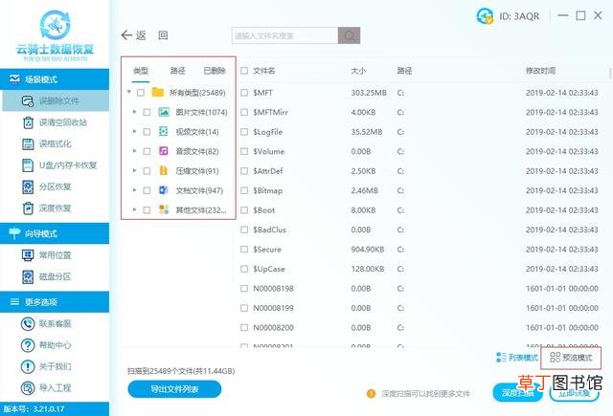Click the 所有类型 yellow folder icon
613x416 pixels.
coord(157,92)
